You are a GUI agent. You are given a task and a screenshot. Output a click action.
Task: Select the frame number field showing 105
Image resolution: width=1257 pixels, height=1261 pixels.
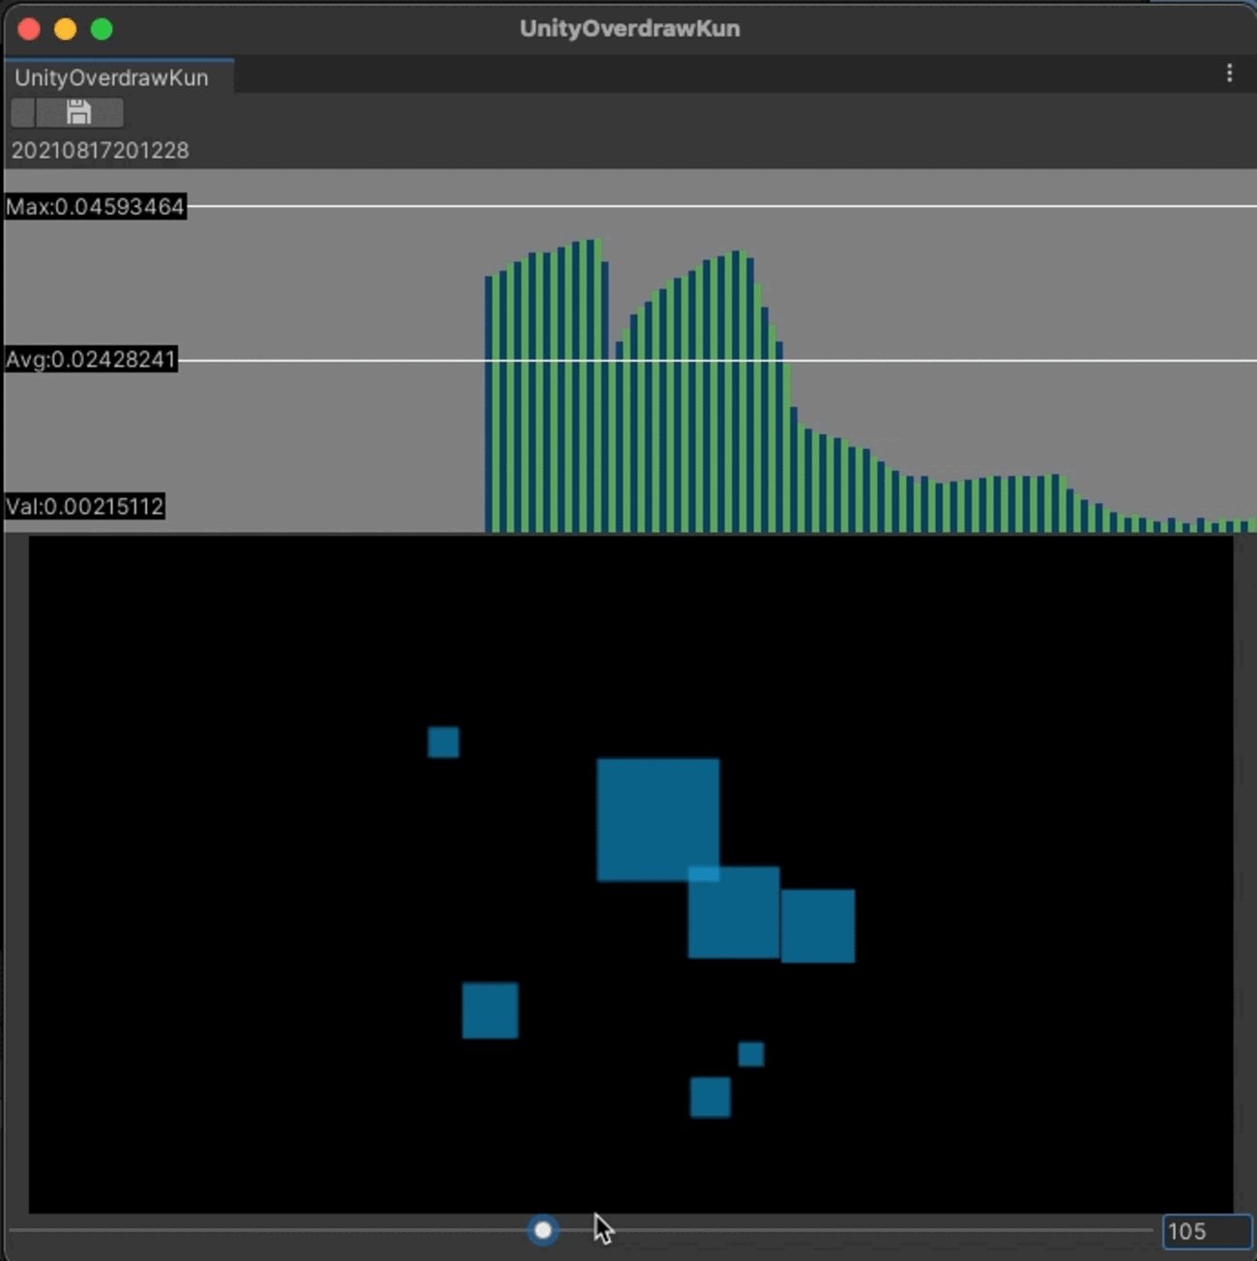(x=1196, y=1230)
